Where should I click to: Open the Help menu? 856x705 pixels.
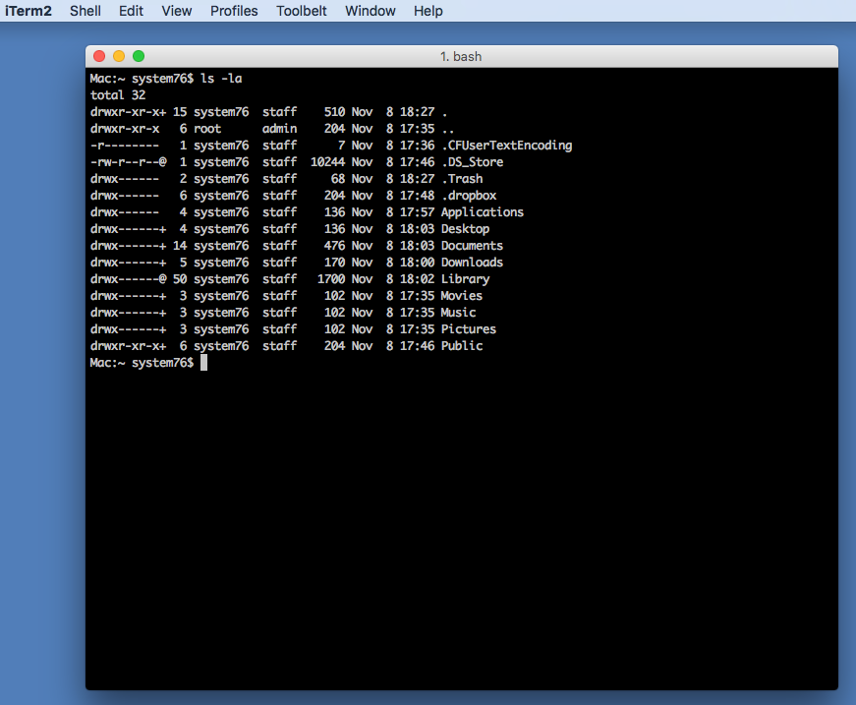tap(428, 11)
